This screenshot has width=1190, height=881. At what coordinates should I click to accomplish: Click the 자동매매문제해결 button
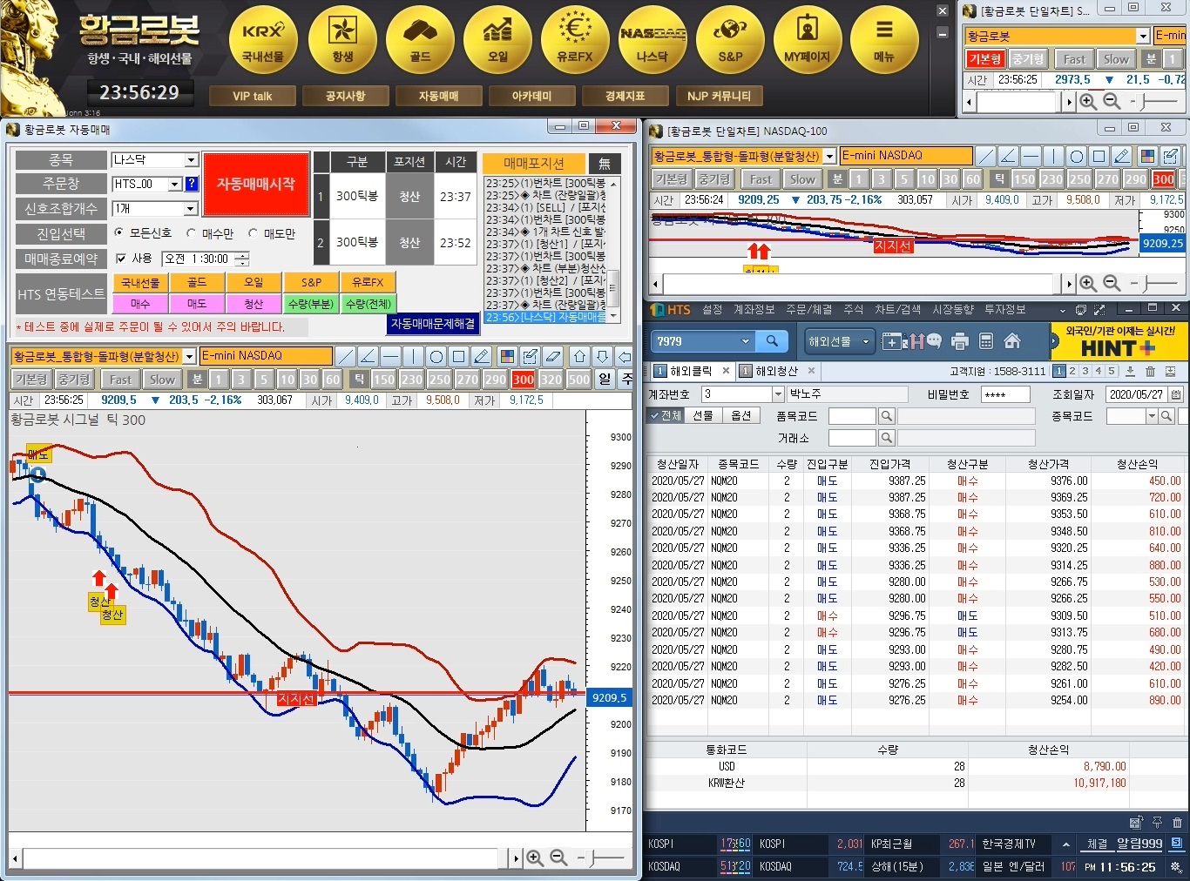coord(433,323)
